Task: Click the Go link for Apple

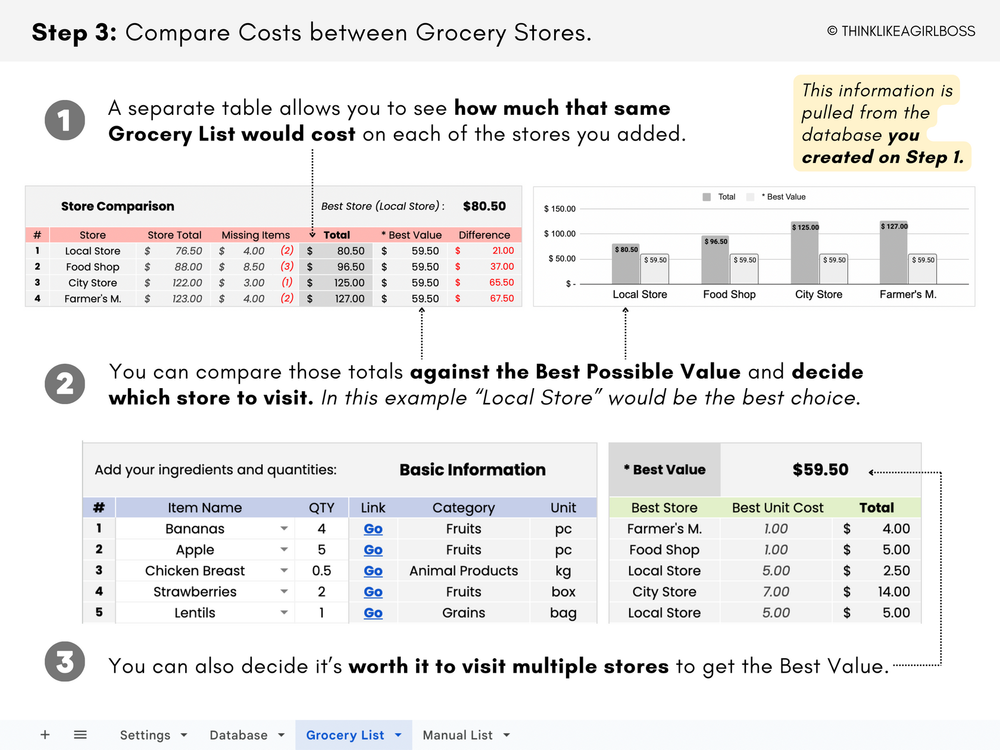Action: tap(373, 549)
